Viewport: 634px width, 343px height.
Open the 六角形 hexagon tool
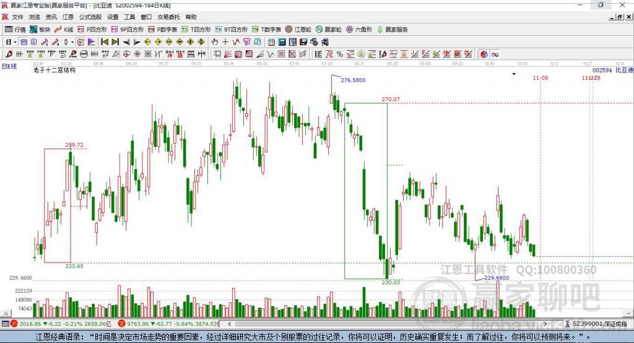tap(359, 30)
